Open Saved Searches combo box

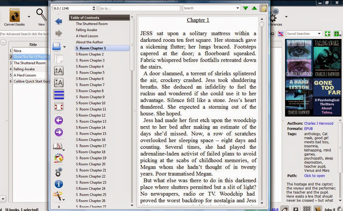tap(304, 34)
